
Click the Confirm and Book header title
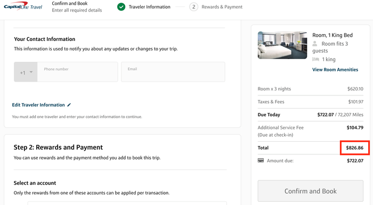click(70, 4)
